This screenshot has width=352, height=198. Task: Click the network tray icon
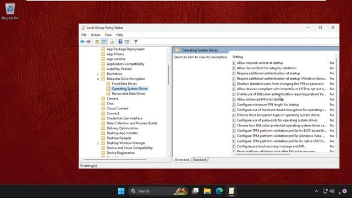(325, 191)
